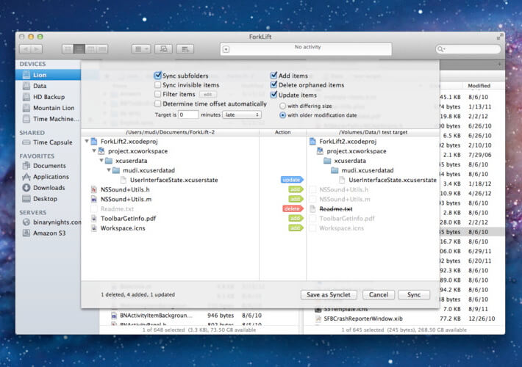
Task: Open Time Capsule under Shared
Action: point(48,142)
